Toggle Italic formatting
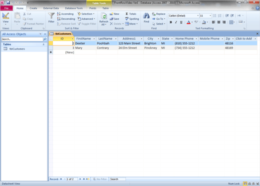The image size is (260, 186). tap(176, 22)
